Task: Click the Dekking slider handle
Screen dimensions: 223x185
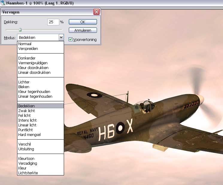Action: click(20, 30)
